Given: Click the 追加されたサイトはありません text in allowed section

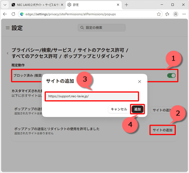Looking at the screenshot, I should click(x=34, y=133).
